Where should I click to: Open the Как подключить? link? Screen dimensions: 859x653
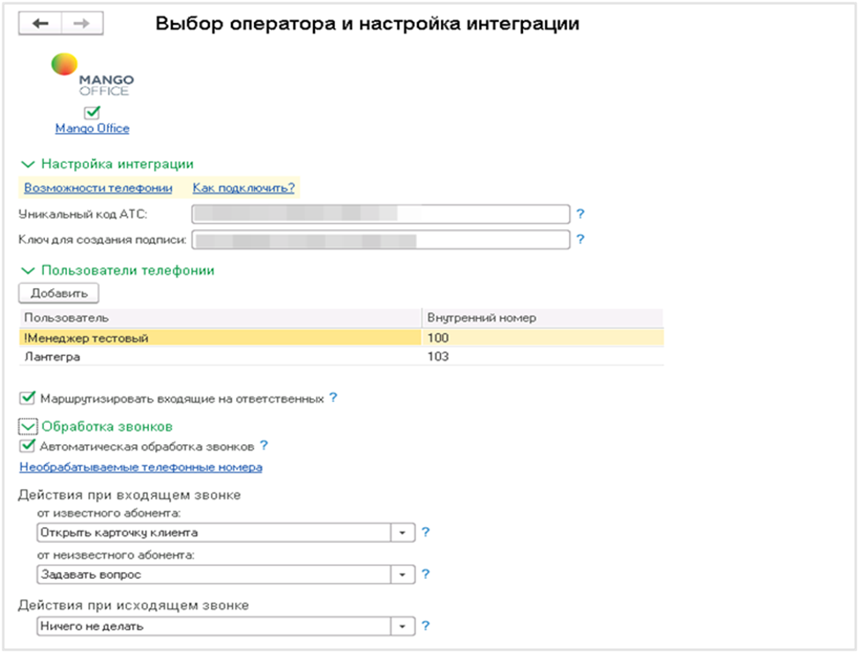(x=243, y=188)
